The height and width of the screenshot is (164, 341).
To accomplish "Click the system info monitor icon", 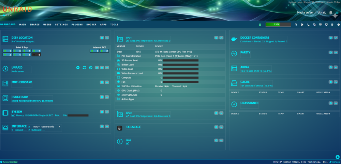I will (x=326, y=25).
